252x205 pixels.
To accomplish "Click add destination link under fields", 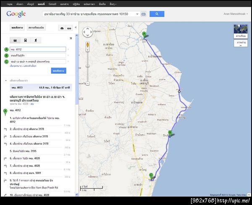I will click(x=16, y=66).
